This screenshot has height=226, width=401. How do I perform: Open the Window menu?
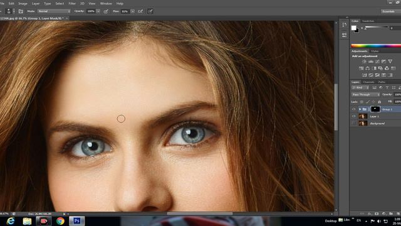[106, 4]
